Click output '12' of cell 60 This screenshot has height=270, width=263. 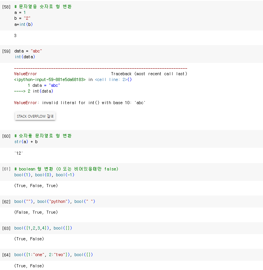(x=18, y=153)
